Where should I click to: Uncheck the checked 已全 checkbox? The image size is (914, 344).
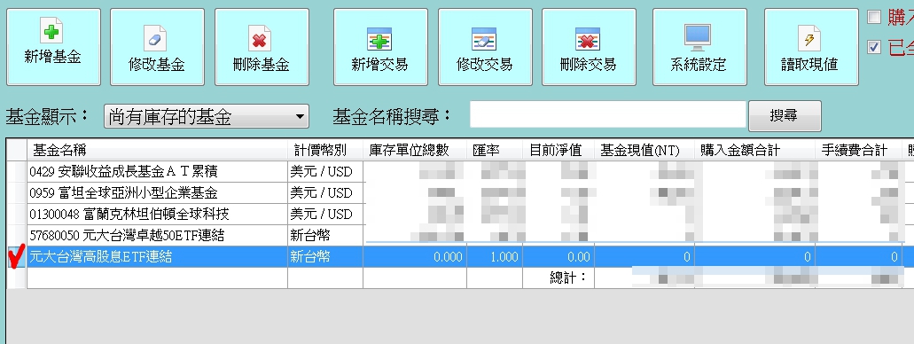[874, 47]
